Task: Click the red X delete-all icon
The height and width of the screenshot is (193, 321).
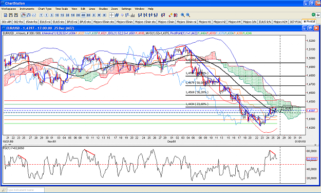Action: point(176,15)
